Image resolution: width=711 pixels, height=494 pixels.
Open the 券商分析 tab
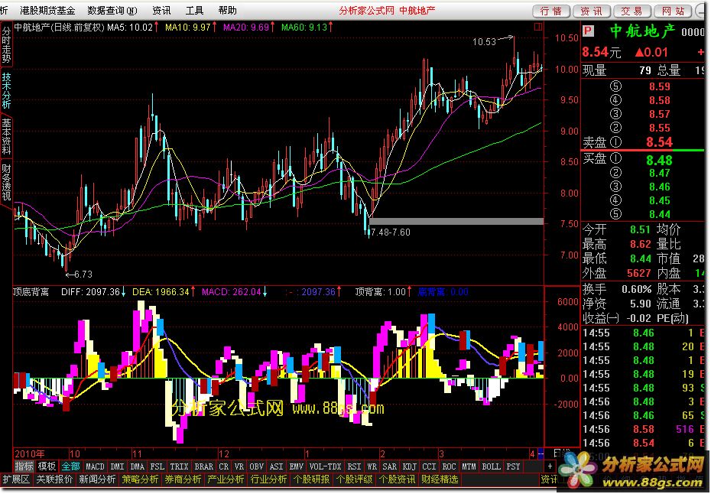tap(183, 479)
